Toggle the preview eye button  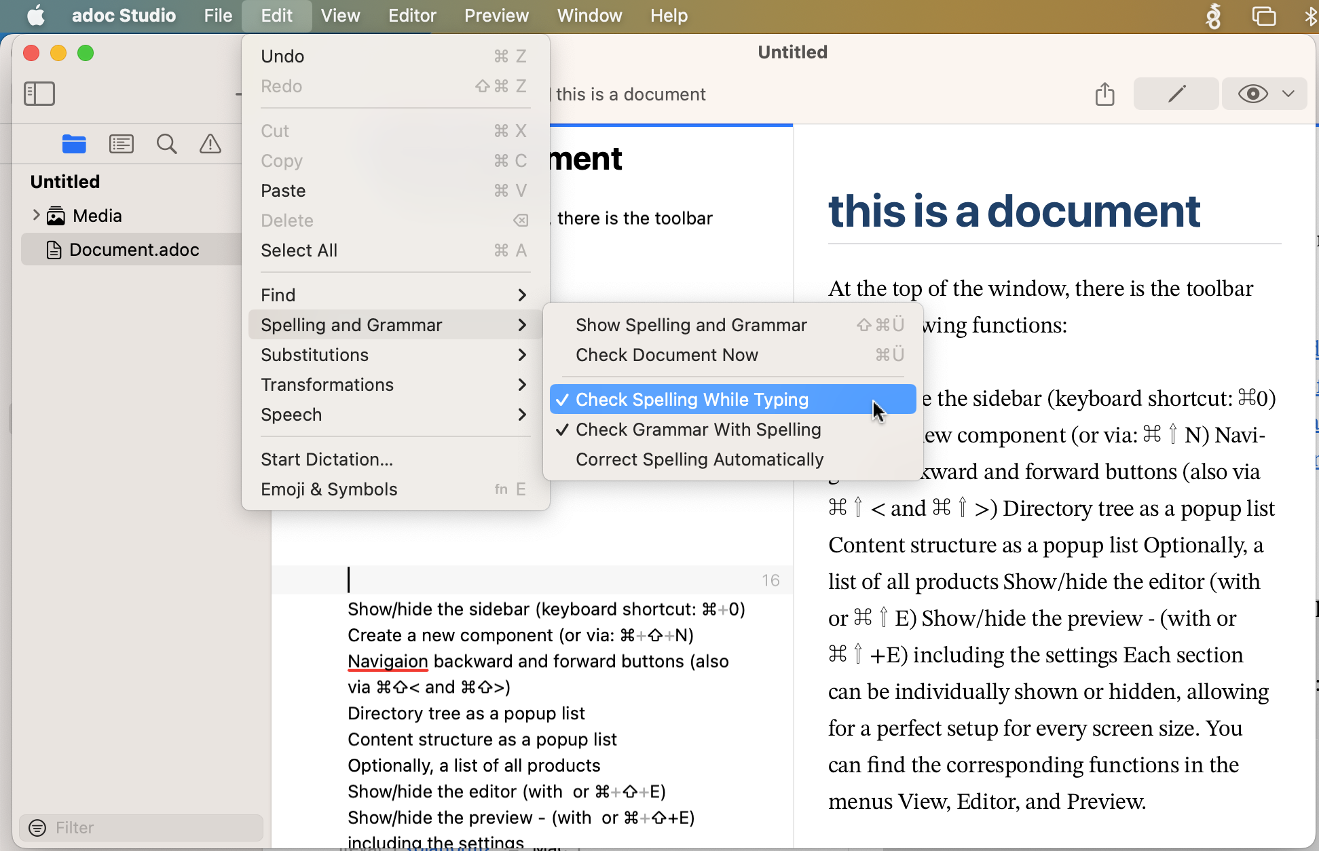click(x=1252, y=94)
